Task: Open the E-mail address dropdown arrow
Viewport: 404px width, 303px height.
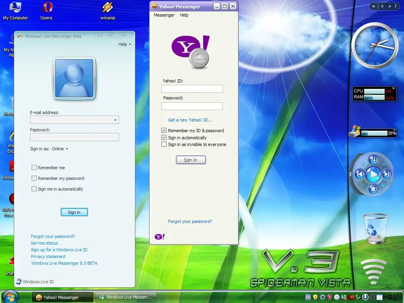Action: click(115, 120)
